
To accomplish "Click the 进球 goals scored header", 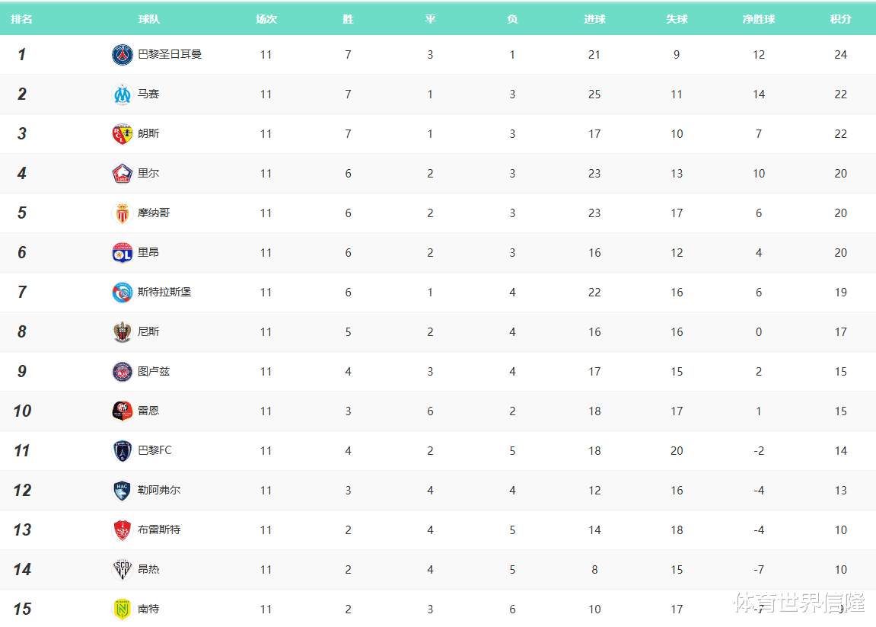I will click(x=594, y=19).
